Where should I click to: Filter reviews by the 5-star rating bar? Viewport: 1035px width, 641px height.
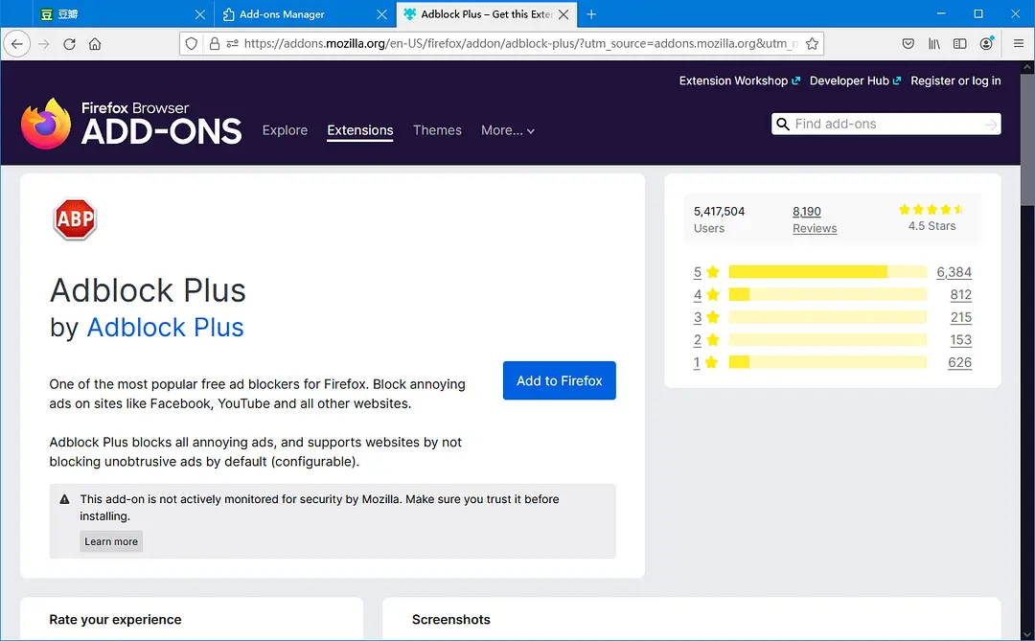[x=827, y=272]
